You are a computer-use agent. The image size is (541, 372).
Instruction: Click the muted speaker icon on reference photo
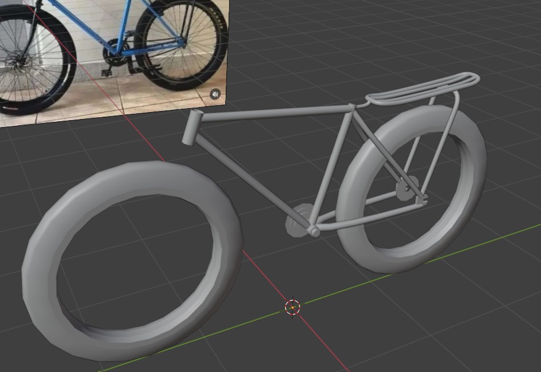coord(215,94)
